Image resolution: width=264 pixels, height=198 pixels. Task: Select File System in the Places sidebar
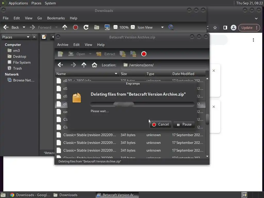[x=22, y=62]
